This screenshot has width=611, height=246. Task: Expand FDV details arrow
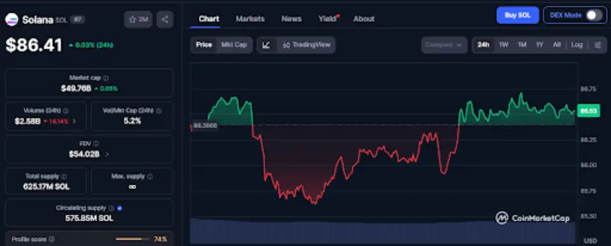(x=106, y=154)
